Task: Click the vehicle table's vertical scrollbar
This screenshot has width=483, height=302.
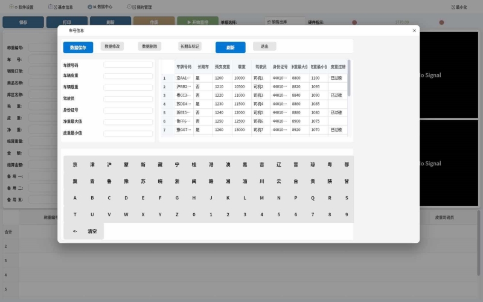Action: coord(348,79)
